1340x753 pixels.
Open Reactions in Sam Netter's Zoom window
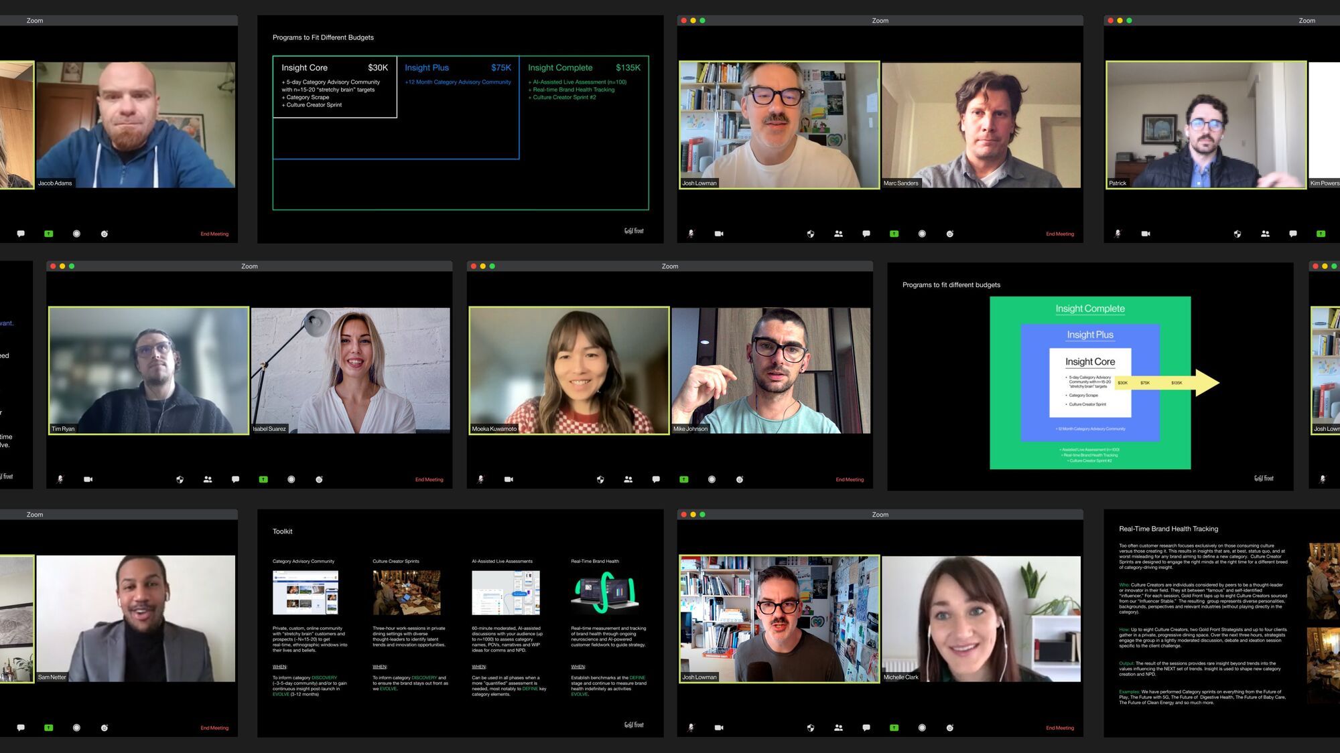pyautogui.click(x=105, y=728)
